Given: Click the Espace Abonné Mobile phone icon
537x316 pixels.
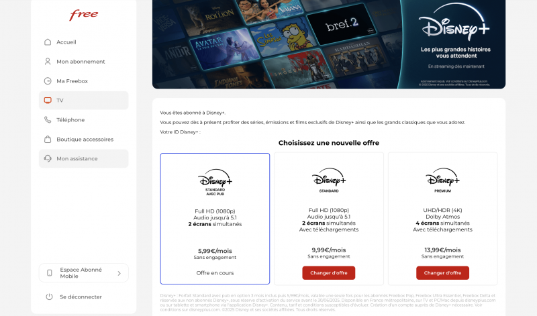Looking at the screenshot, I should 50,273.
